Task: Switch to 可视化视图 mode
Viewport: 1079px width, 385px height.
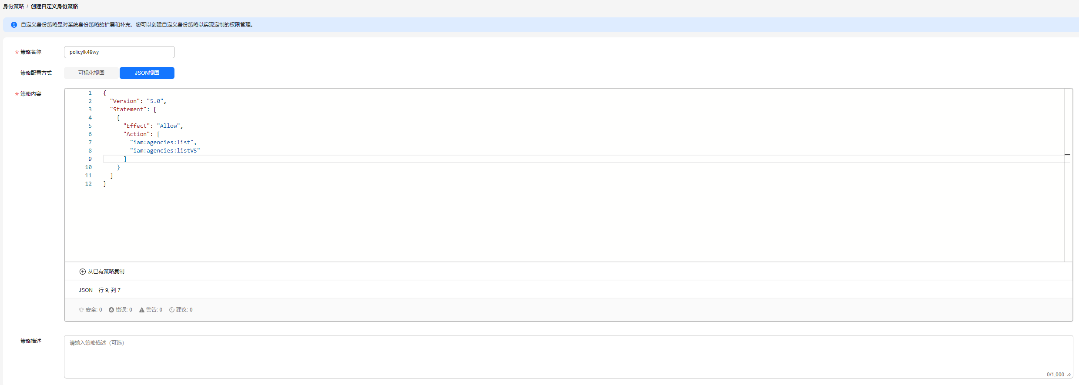Action: tap(91, 73)
